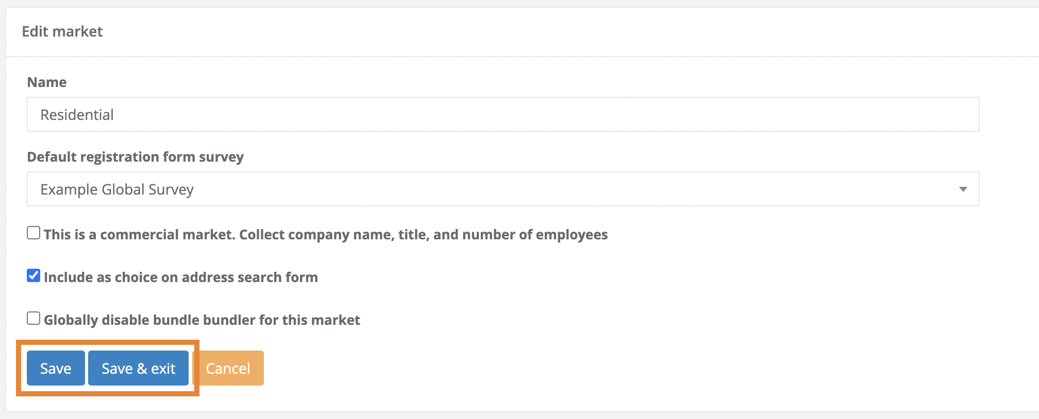The image size is (1039, 419).
Task: Save the Residential market and exit
Action: pyautogui.click(x=138, y=368)
